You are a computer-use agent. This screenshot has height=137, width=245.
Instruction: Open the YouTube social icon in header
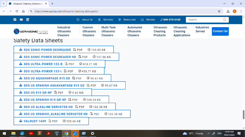click(21, 20)
